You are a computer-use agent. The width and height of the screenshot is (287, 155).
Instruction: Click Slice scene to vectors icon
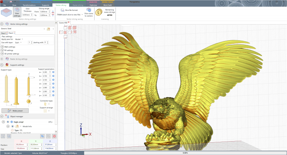pyautogui.click(x=89, y=12)
